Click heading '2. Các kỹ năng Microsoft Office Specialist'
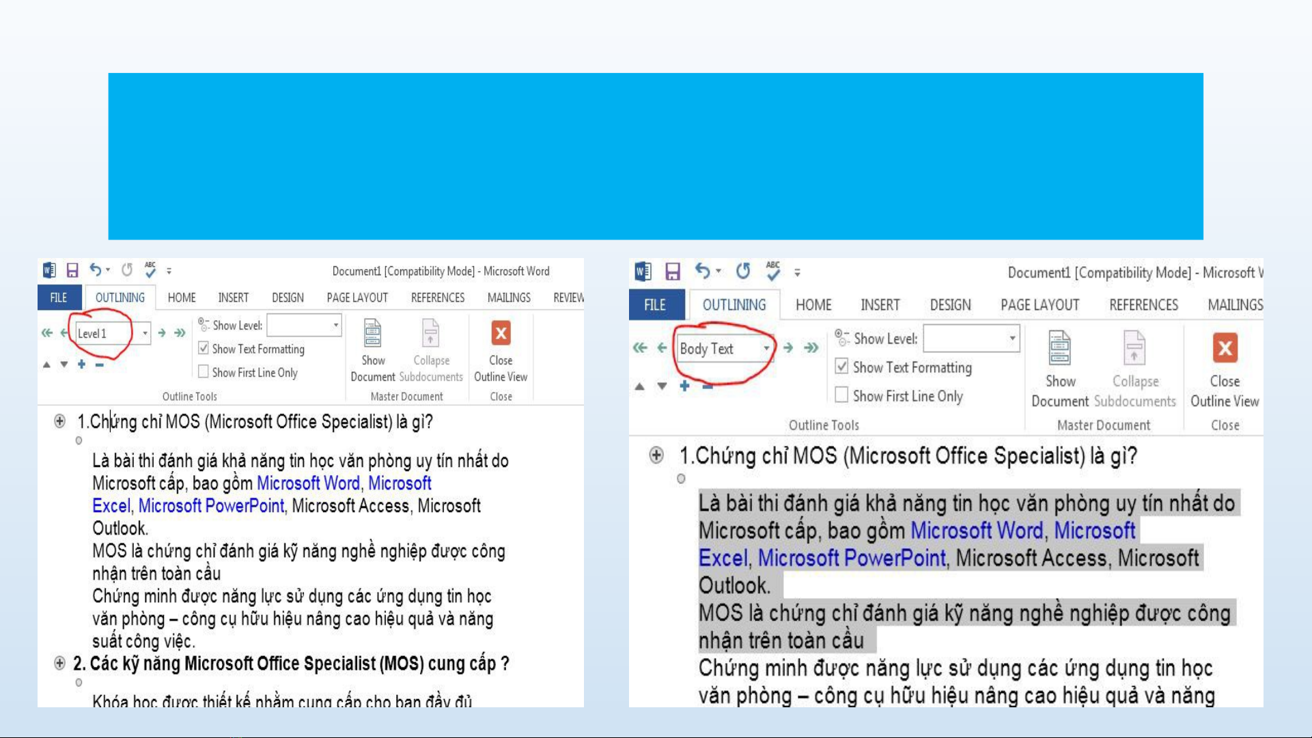The image size is (1312, 738). (291, 664)
